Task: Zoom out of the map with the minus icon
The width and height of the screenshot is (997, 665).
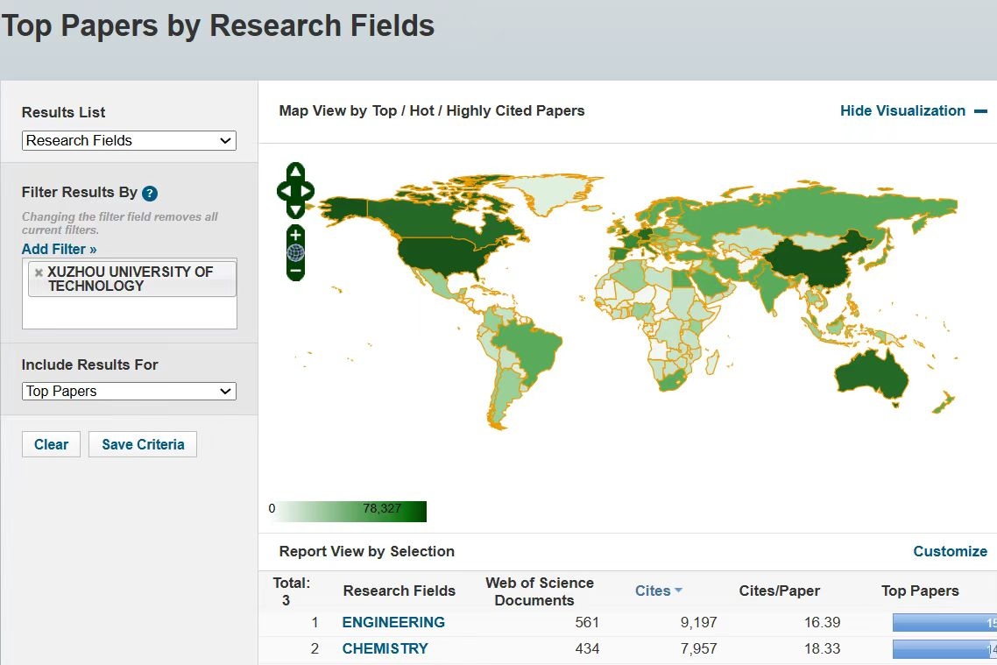Action: pyautogui.click(x=295, y=271)
